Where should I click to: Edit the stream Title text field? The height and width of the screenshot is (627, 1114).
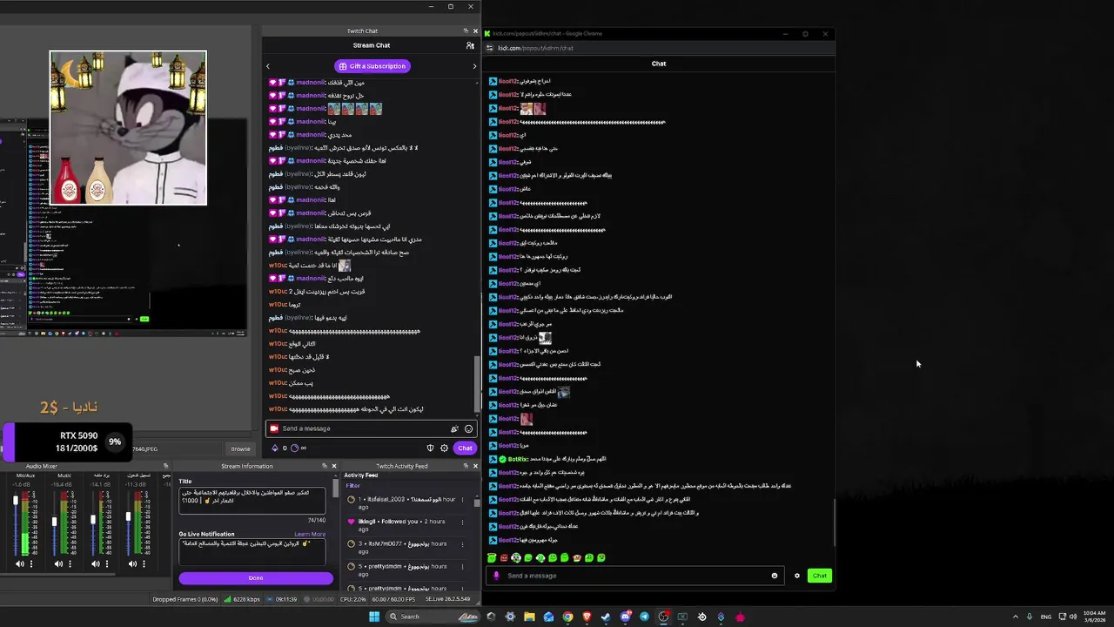pyautogui.click(x=252, y=501)
